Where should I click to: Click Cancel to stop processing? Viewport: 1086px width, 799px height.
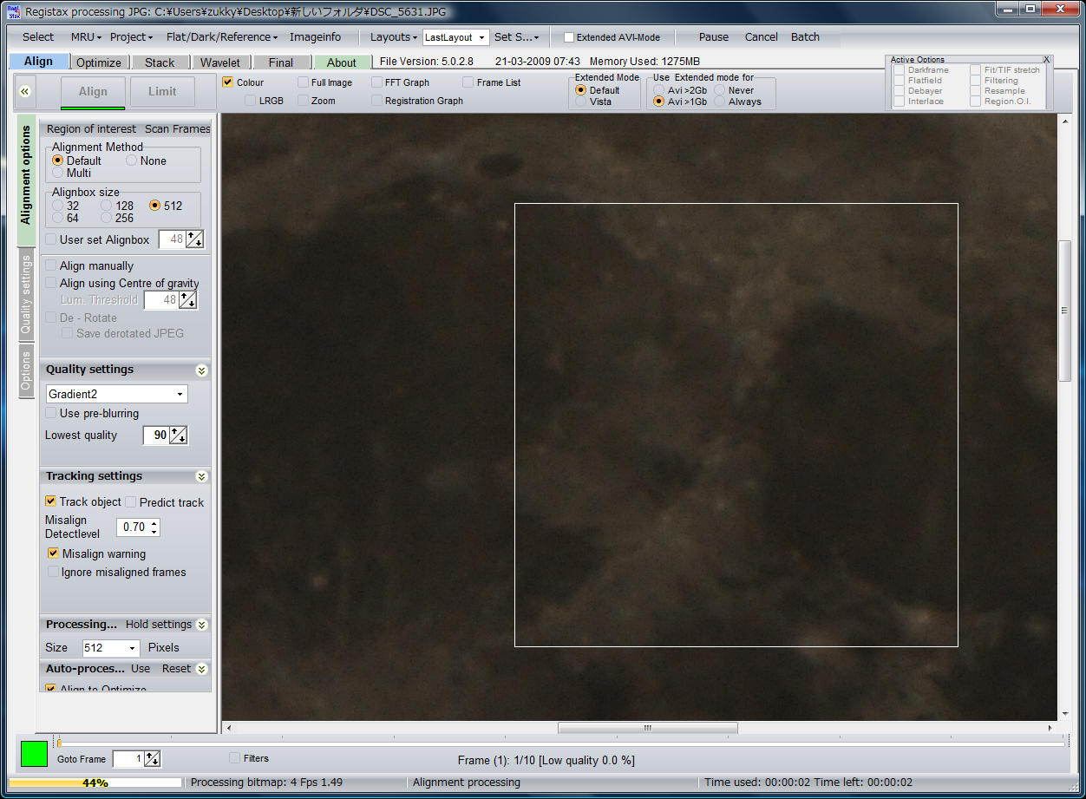tap(761, 37)
